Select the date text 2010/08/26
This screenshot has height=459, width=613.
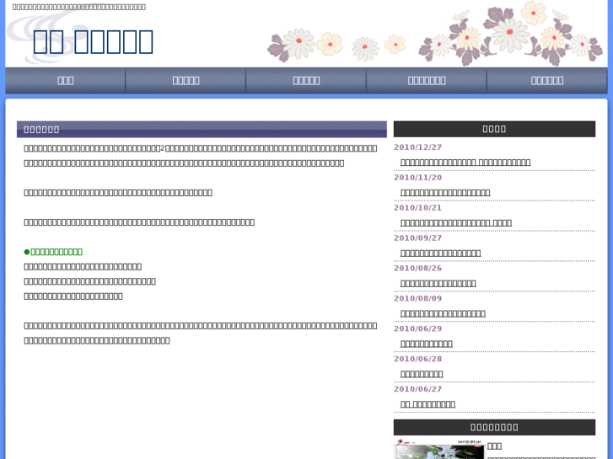tap(417, 268)
